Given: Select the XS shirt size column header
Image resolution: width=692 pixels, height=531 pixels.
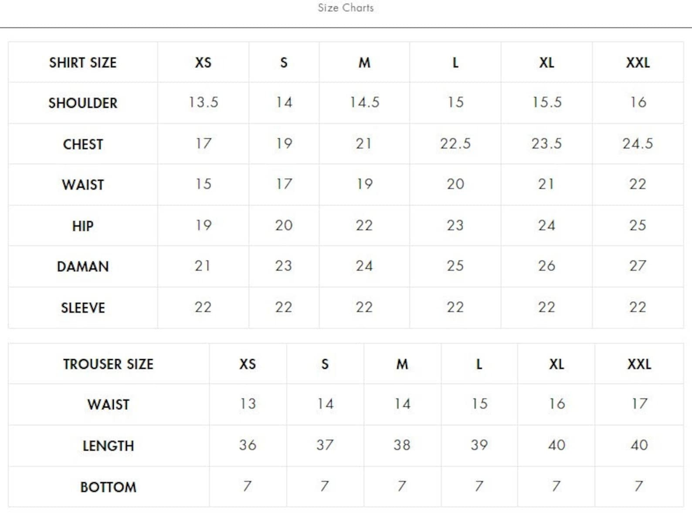Looking at the screenshot, I should [x=203, y=63].
